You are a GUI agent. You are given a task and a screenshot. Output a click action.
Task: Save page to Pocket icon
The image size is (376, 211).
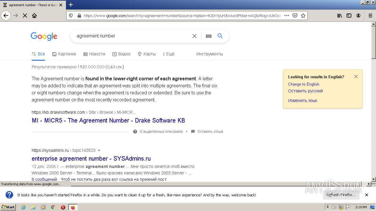coord(295,16)
